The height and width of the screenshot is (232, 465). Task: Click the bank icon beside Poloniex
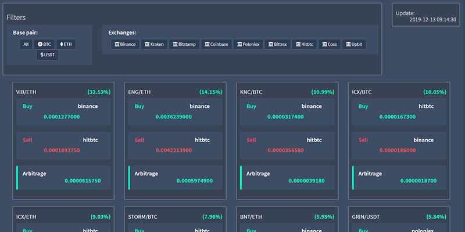(x=239, y=45)
